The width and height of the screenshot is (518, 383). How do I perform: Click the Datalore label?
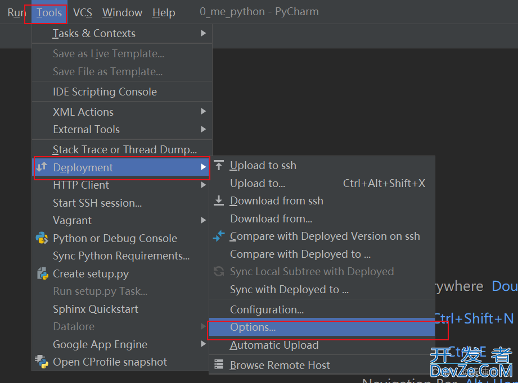click(74, 326)
